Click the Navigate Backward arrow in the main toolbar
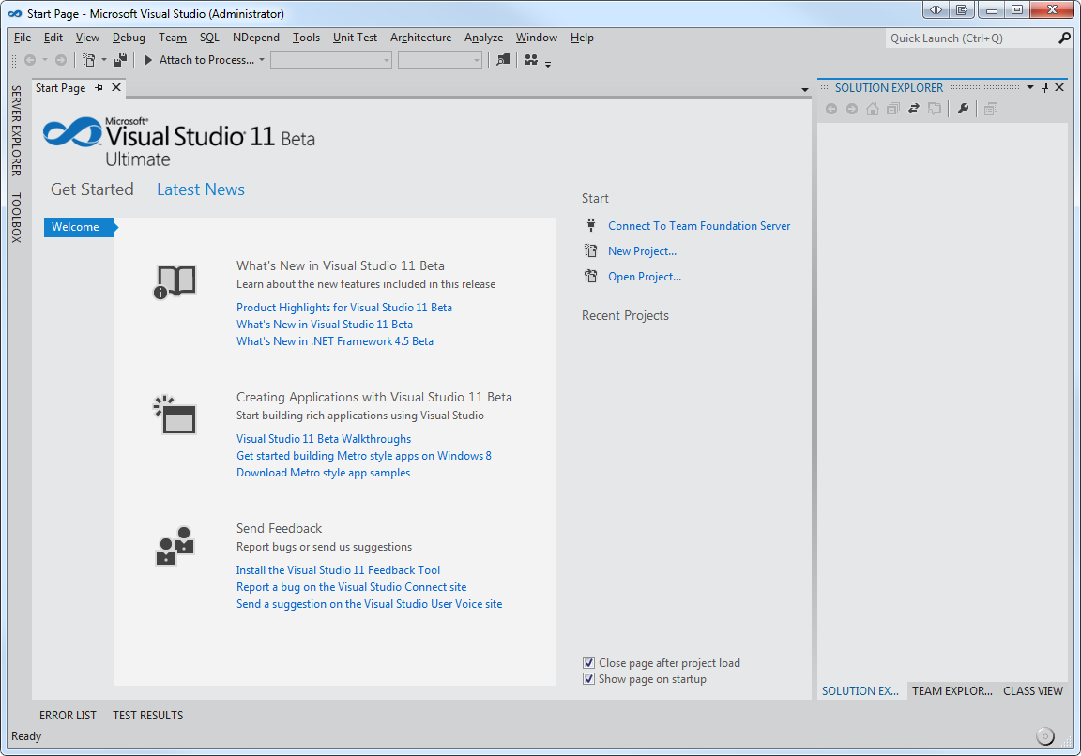The height and width of the screenshot is (756, 1081). 30,60
